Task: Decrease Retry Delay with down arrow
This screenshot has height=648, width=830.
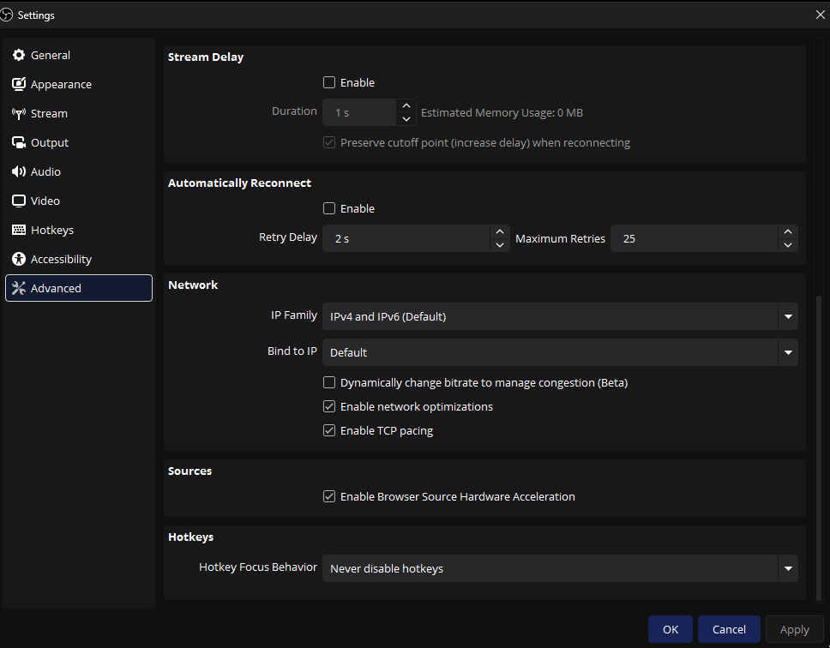Action: pyautogui.click(x=500, y=245)
